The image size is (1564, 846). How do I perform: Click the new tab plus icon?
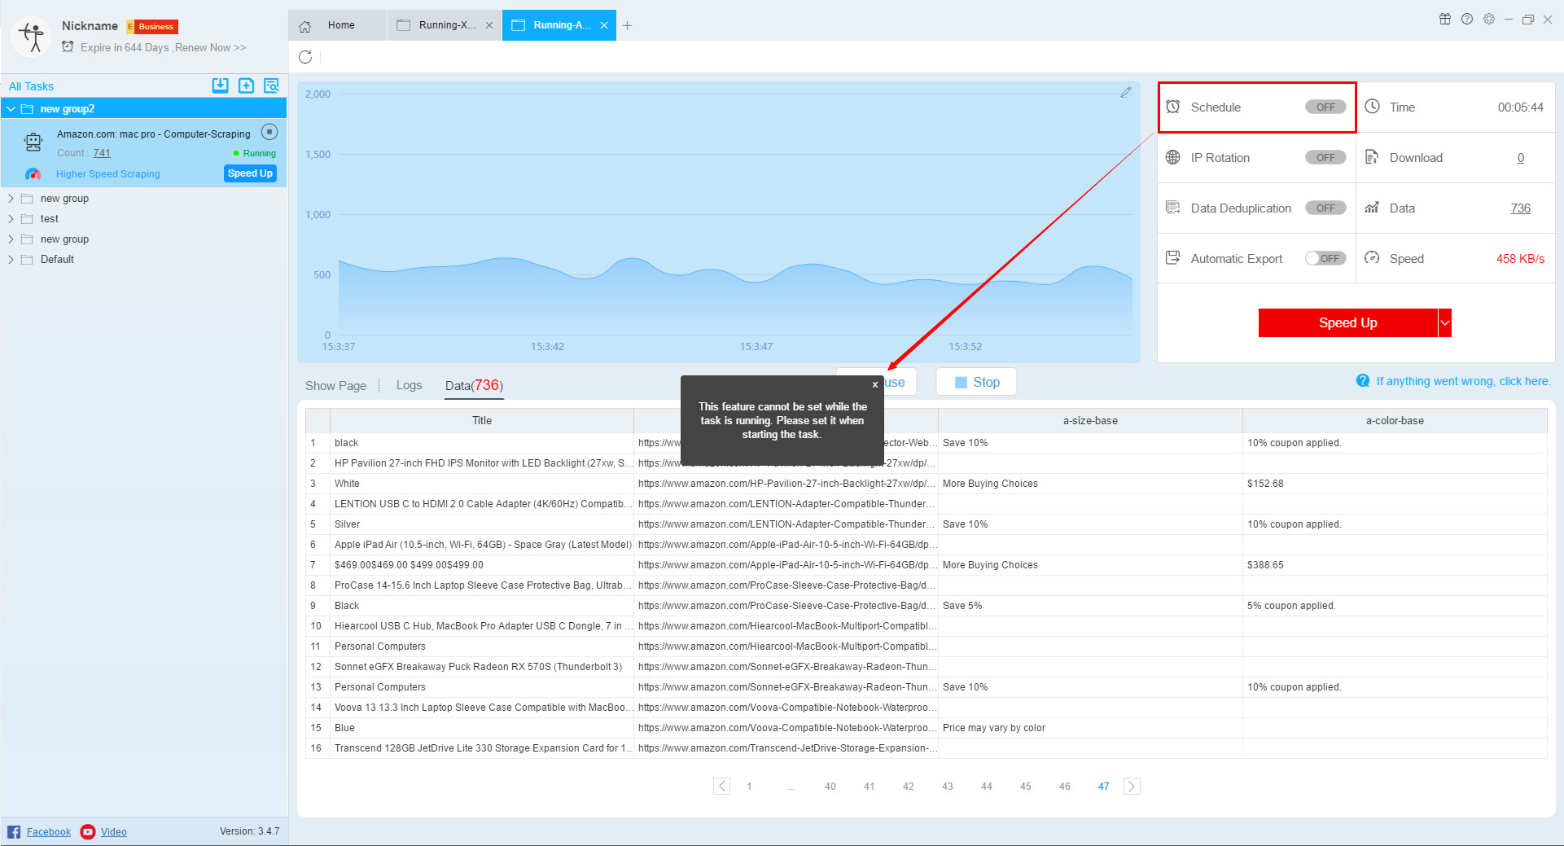[627, 26]
